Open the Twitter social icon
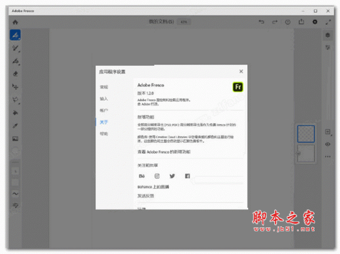This screenshot has width=340, height=254. pyautogui.click(x=172, y=176)
